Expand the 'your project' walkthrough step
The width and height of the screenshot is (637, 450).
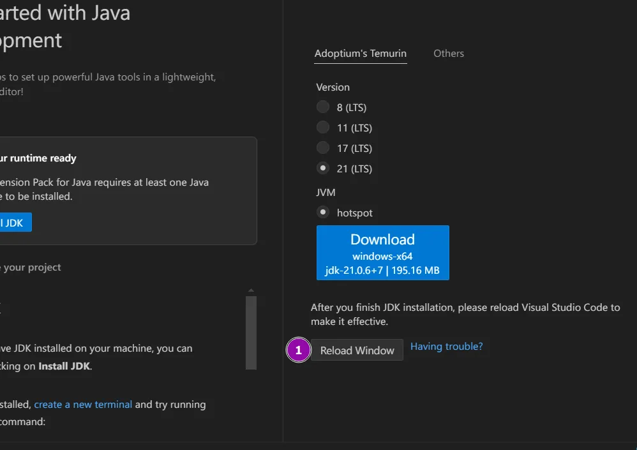(x=31, y=267)
